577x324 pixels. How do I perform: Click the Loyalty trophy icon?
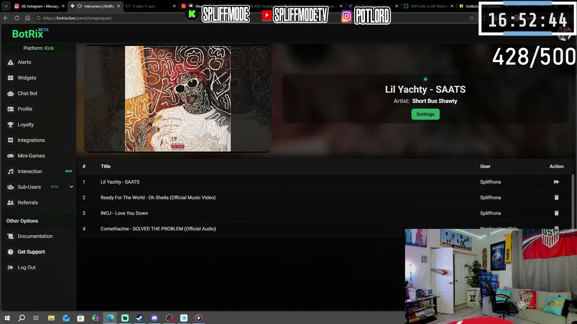coord(10,125)
